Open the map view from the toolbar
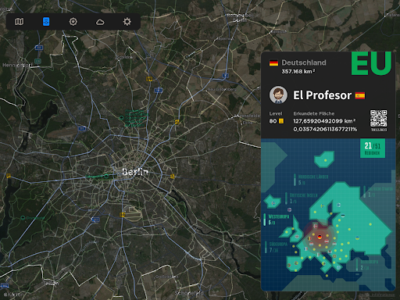 click(19, 22)
